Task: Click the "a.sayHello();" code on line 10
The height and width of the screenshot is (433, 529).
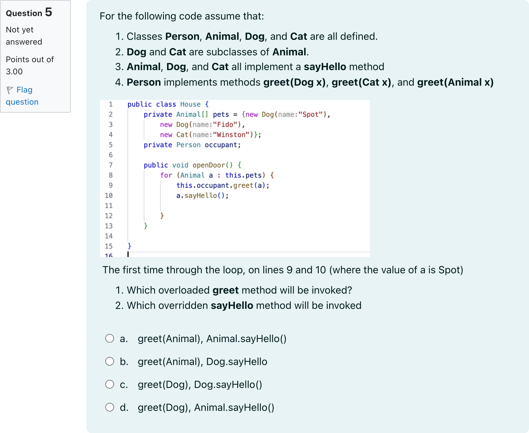Action: coord(202,196)
